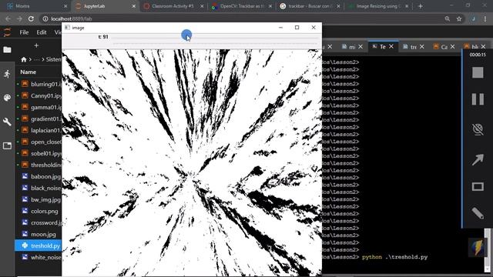Pause the screen recording
The width and height of the screenshot is (493, 277).
(x=478, y=99)
